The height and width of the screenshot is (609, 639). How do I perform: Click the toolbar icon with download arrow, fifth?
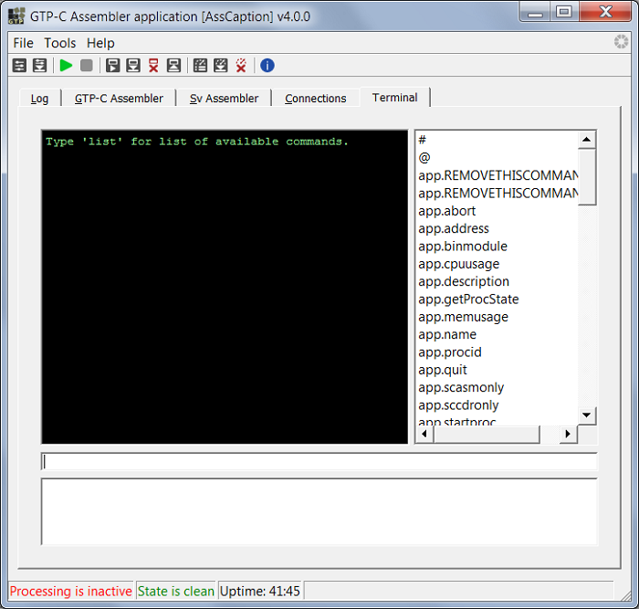pos(133,65)
